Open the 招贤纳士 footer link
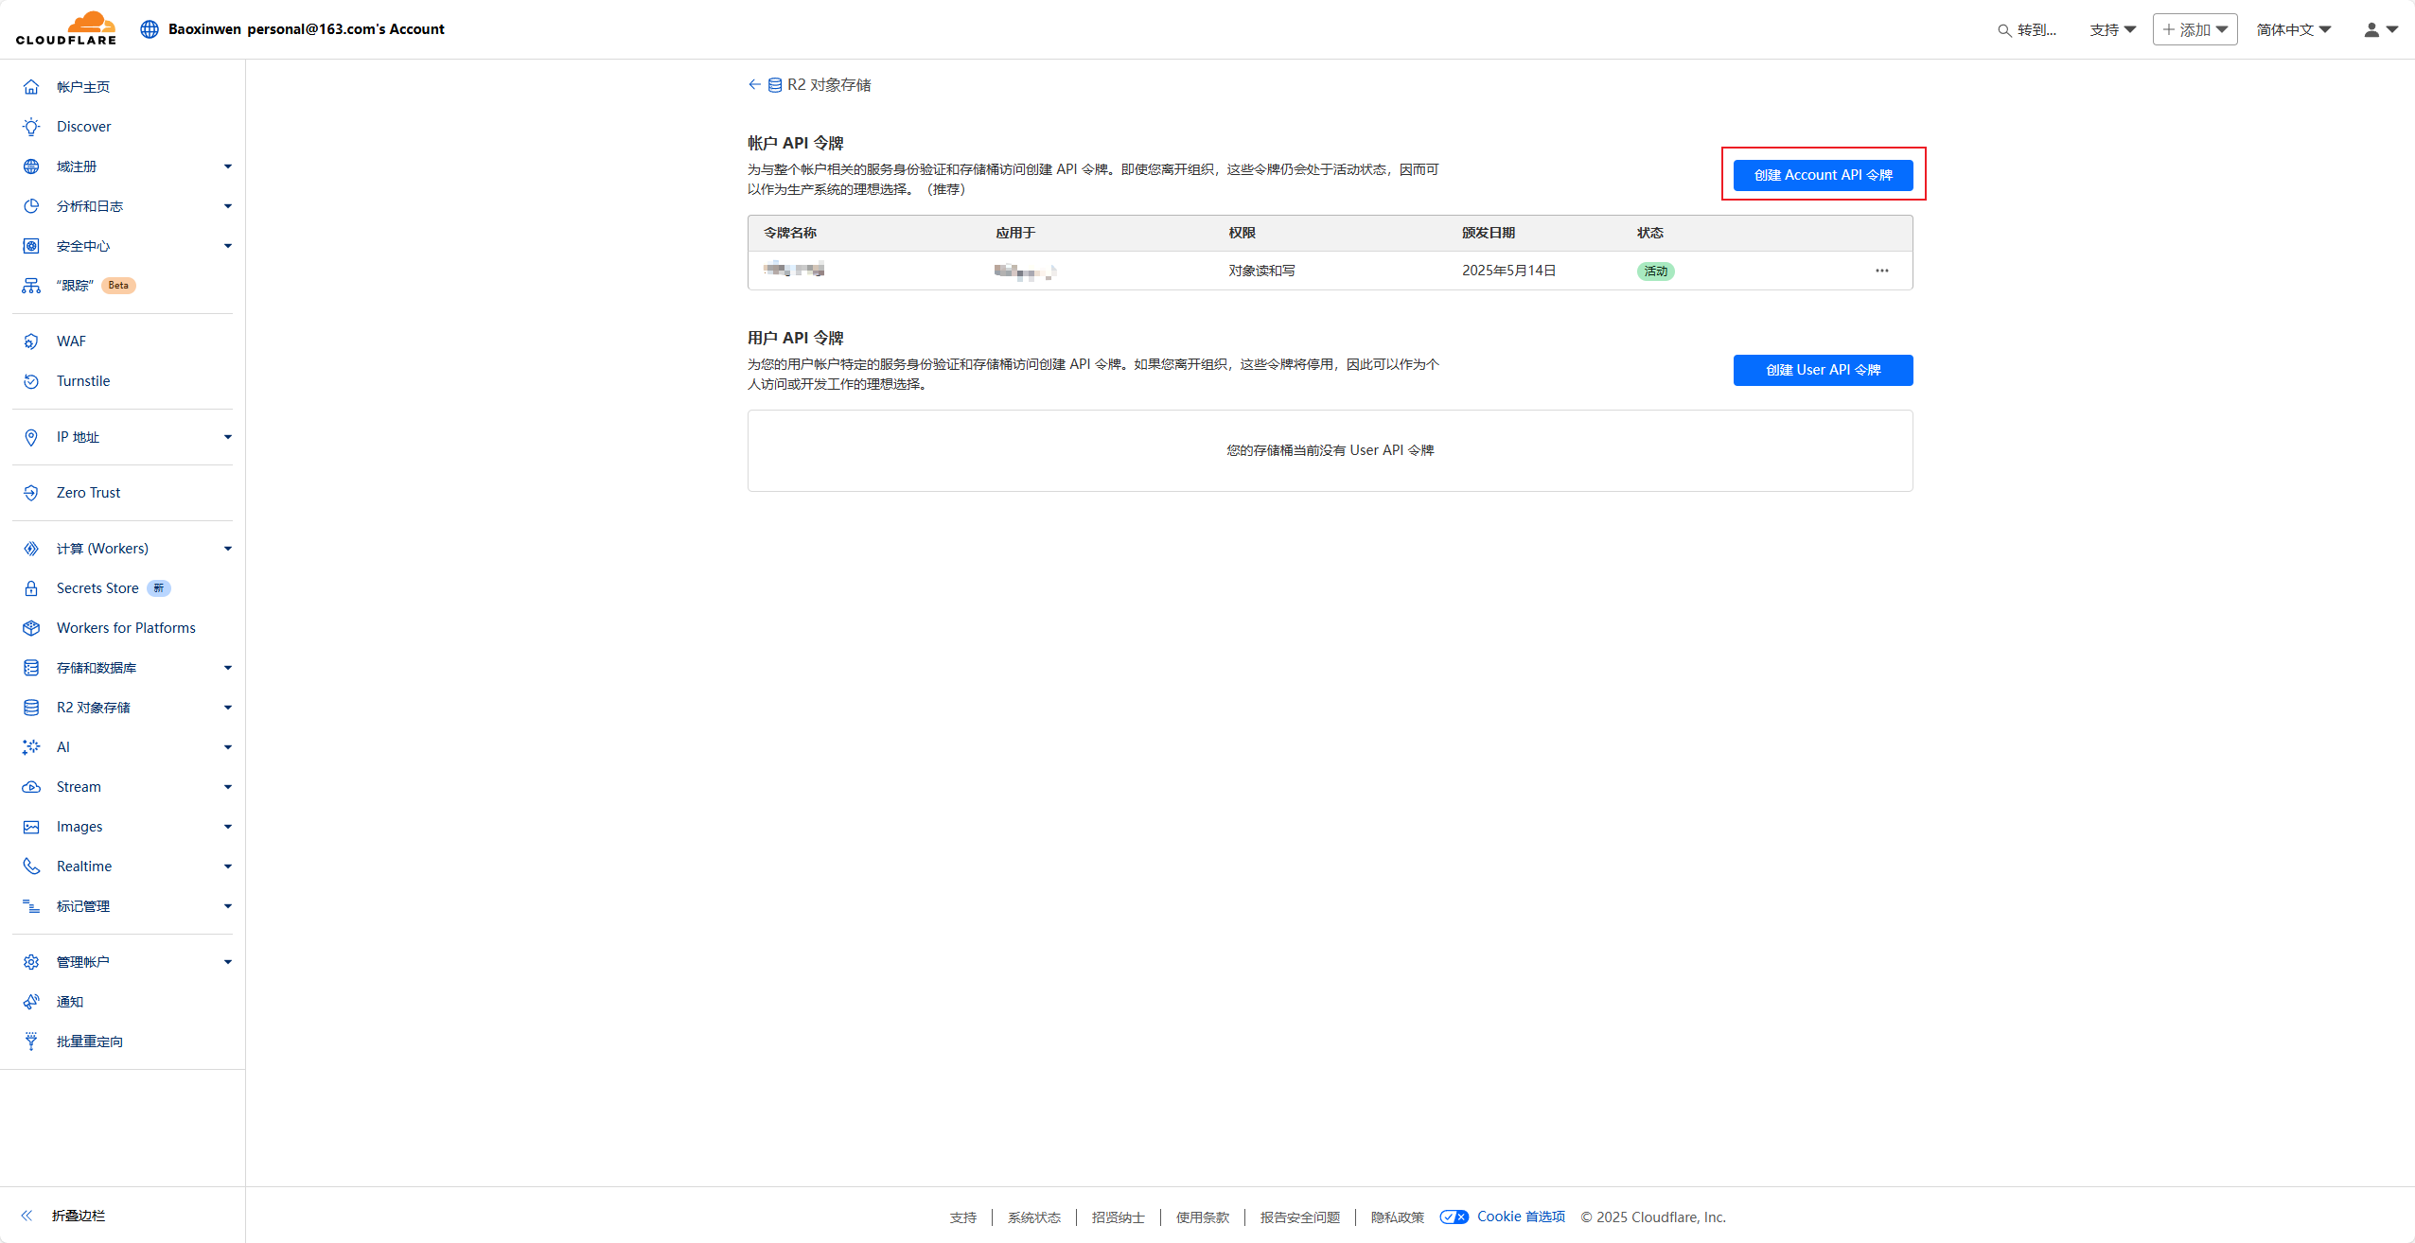2415x1243 pixels. click(1118, 1217)
